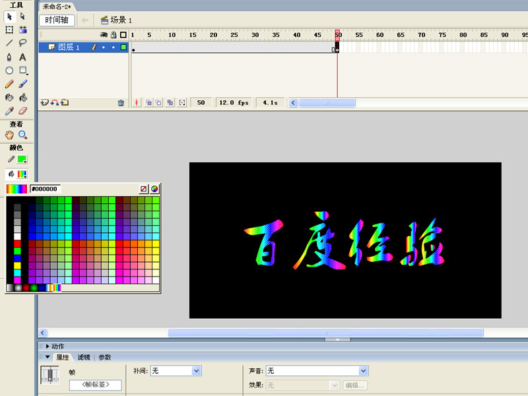528x396 pixels.
Task: Select the Oval tool
Action: coord(9,70)
